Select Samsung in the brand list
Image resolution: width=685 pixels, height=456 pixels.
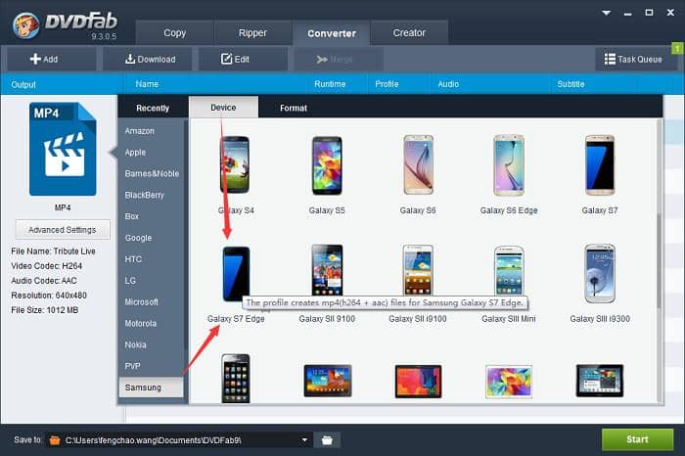pos(151,388)
